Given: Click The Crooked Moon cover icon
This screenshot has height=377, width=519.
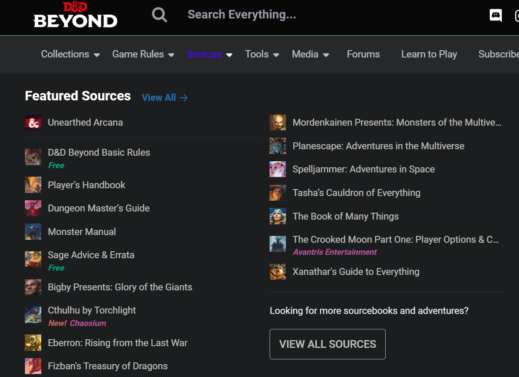Looking at the screenshot, I should [x=278, y=244].
